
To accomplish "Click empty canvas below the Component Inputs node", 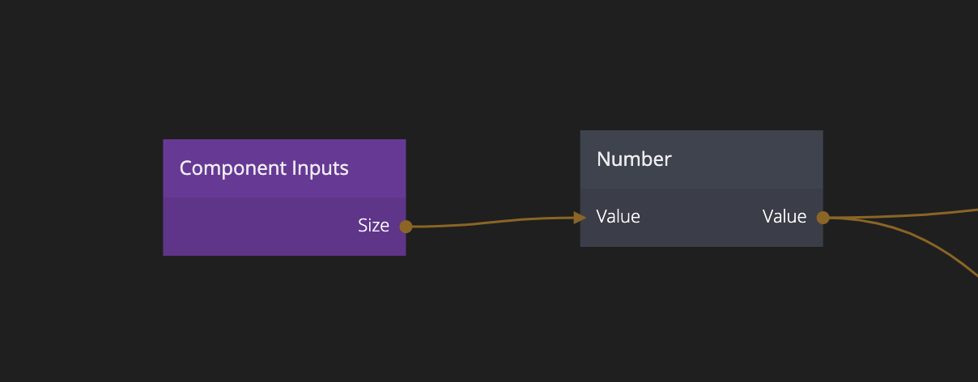I will click(283, 316).
